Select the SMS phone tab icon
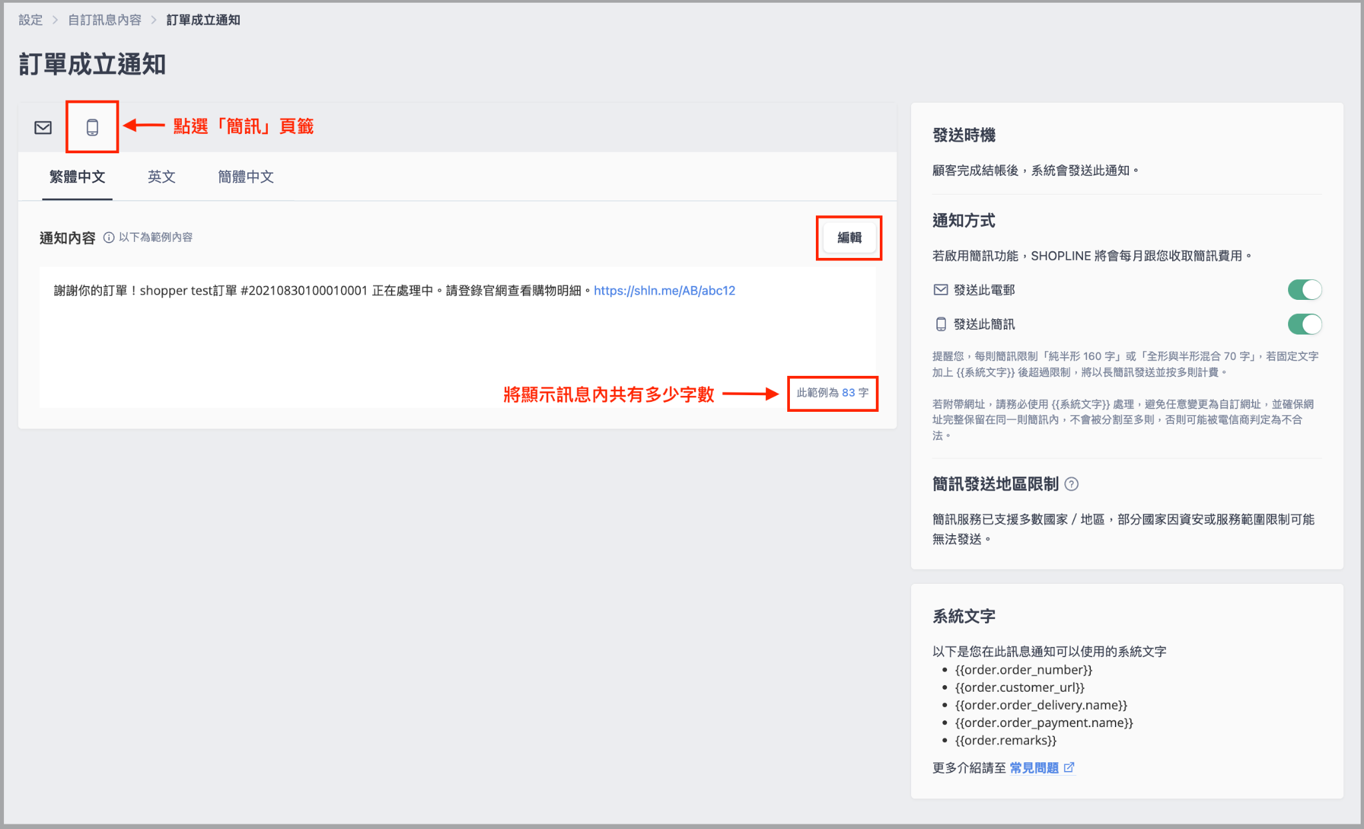The image size is (1364, 829). coord(93,127)
